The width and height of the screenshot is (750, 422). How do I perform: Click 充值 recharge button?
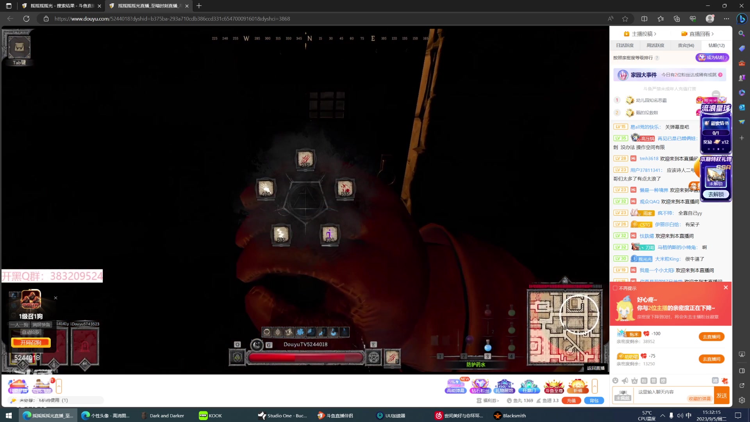[571, 401]
